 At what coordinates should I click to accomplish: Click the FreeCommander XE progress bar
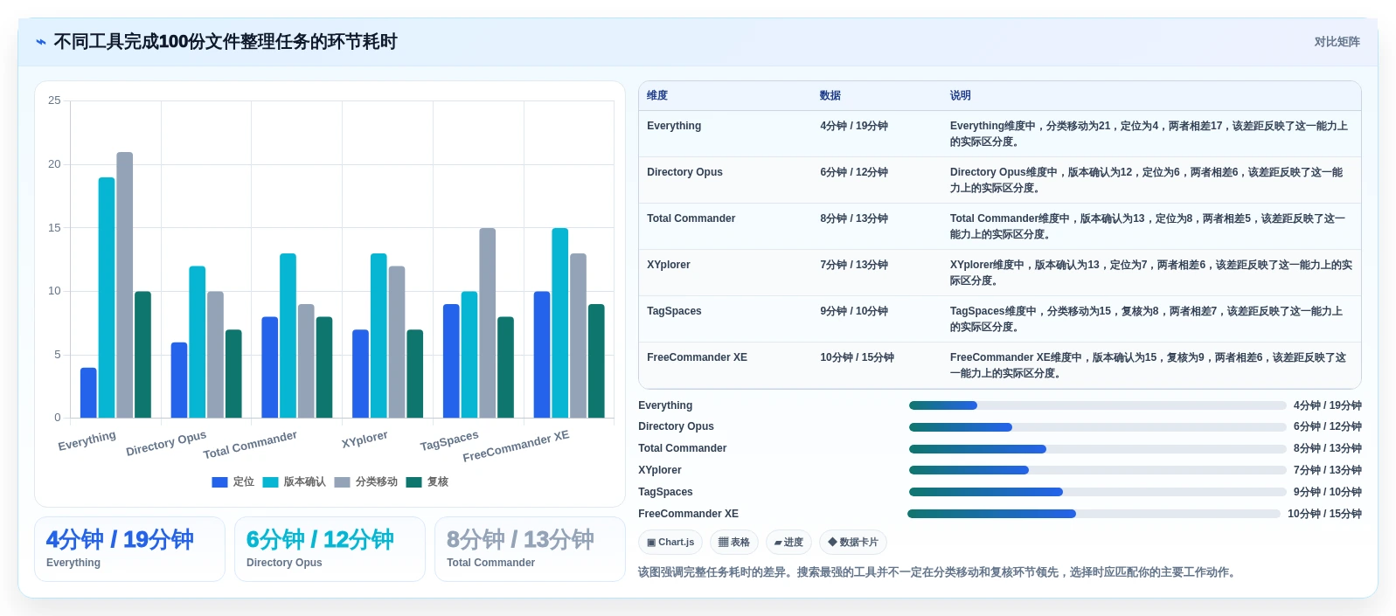tap(1094, 514)
